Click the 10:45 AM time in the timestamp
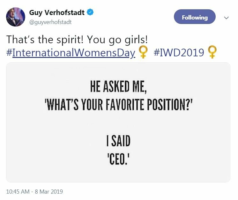 18,192
